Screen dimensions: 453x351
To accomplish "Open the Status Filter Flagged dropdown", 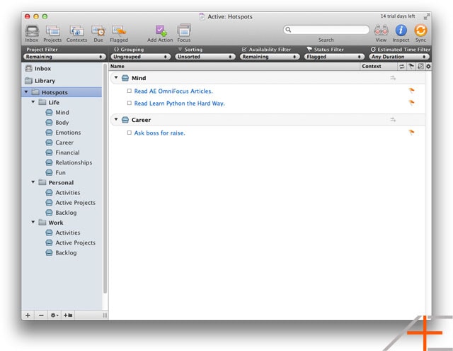I will point(334,57).
